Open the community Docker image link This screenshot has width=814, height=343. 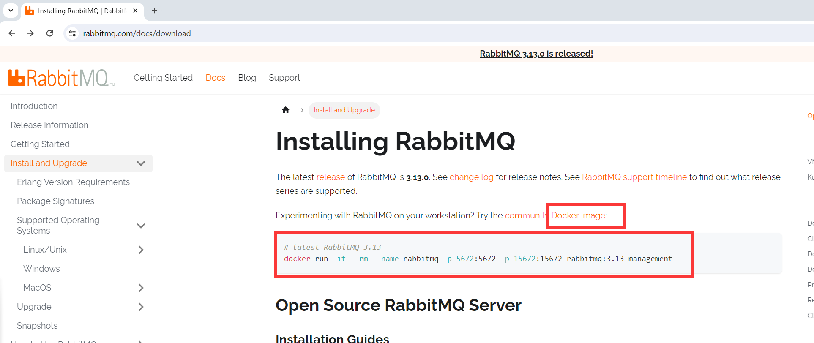tap(555, 215)
